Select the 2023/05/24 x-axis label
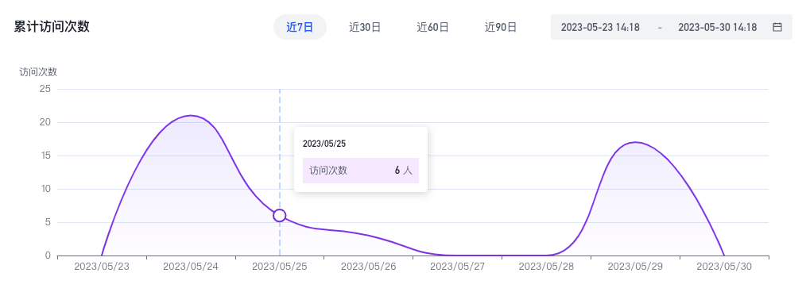This screenshot has height=292, width=806. (x=191, y=267)
